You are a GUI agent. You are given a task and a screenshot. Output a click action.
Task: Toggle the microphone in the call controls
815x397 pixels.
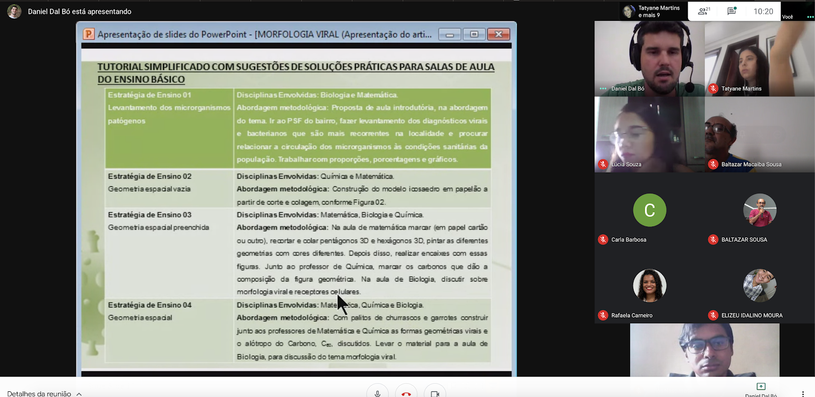(377, 393)
